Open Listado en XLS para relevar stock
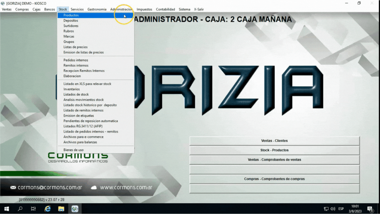 point(95,84)
